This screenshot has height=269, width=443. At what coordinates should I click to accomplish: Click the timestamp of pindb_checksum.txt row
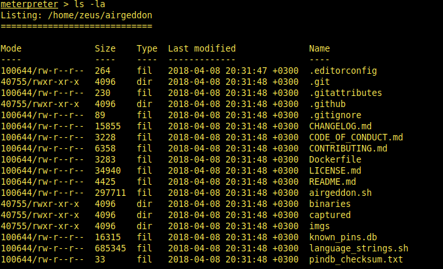coord(233,260)
